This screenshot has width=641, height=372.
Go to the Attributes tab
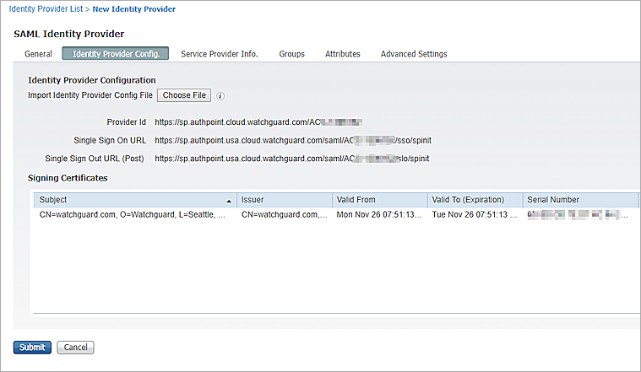[343, 54]
